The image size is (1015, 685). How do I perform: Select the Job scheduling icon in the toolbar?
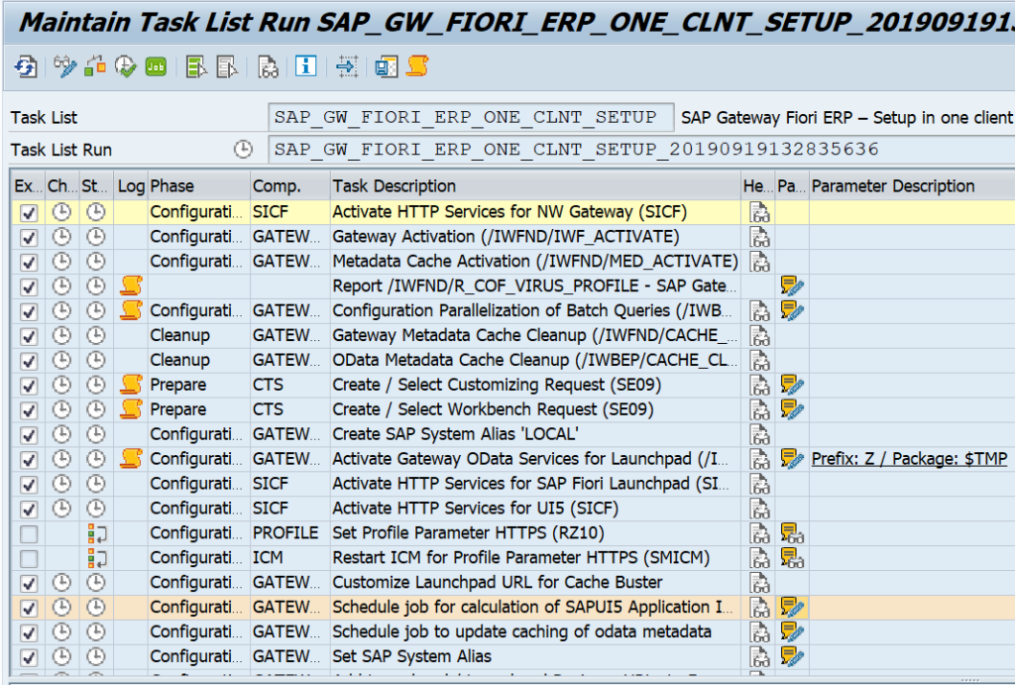click(x=154, y=67)
